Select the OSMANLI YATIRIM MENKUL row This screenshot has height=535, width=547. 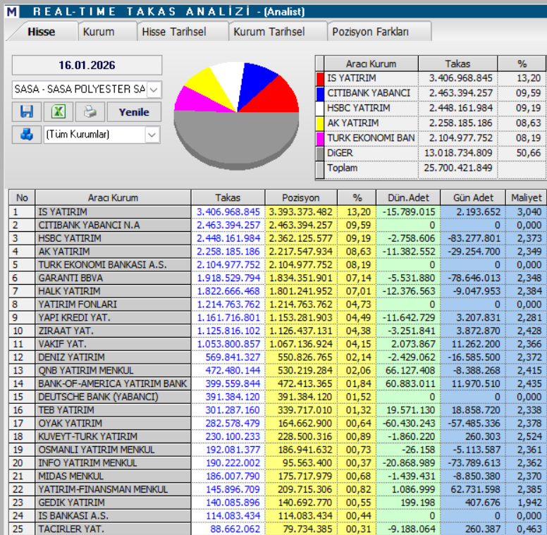[278, 450]
